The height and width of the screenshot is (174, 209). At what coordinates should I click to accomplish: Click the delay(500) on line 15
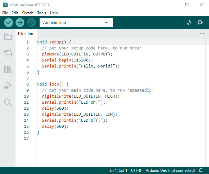[55, 126]
